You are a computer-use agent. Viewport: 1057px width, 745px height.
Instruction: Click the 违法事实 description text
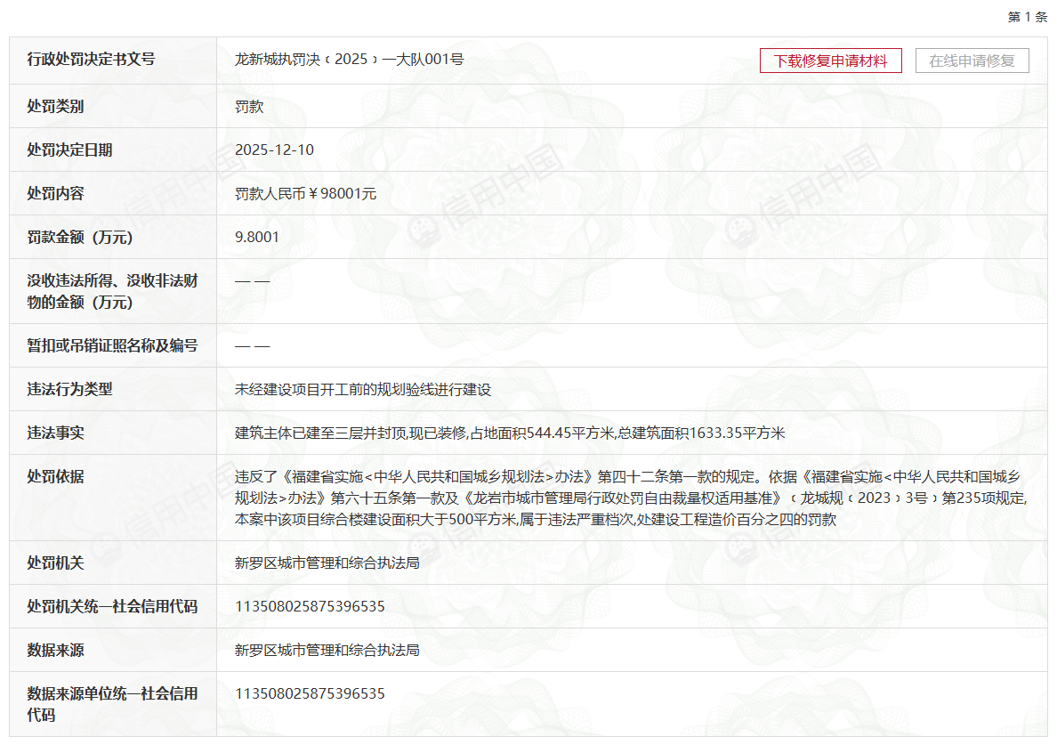510,433
